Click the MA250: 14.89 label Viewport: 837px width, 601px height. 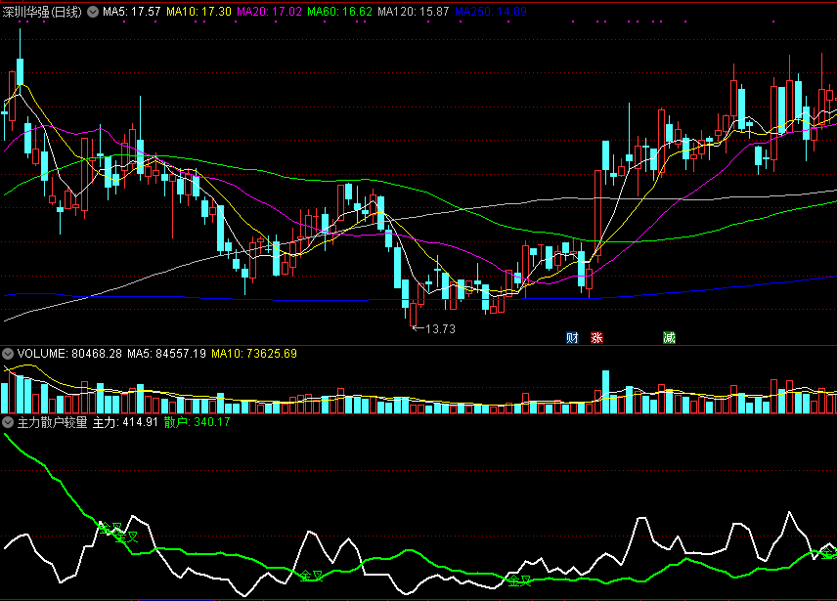pyautogui.click(x=491, y=12)
